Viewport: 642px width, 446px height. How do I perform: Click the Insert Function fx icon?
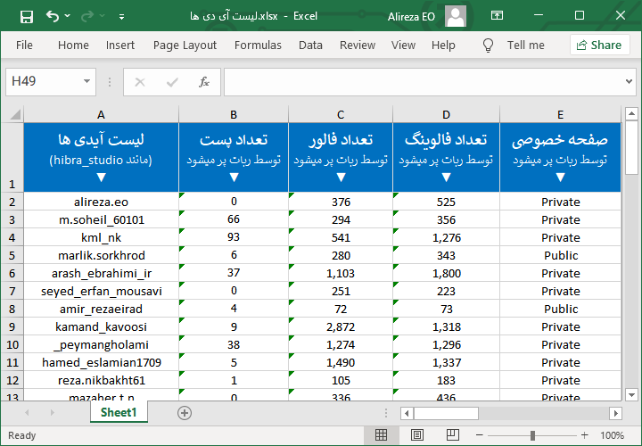[204, 82]
